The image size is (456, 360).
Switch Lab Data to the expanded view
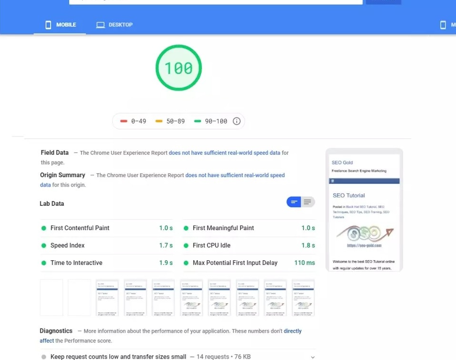[308, 202]
